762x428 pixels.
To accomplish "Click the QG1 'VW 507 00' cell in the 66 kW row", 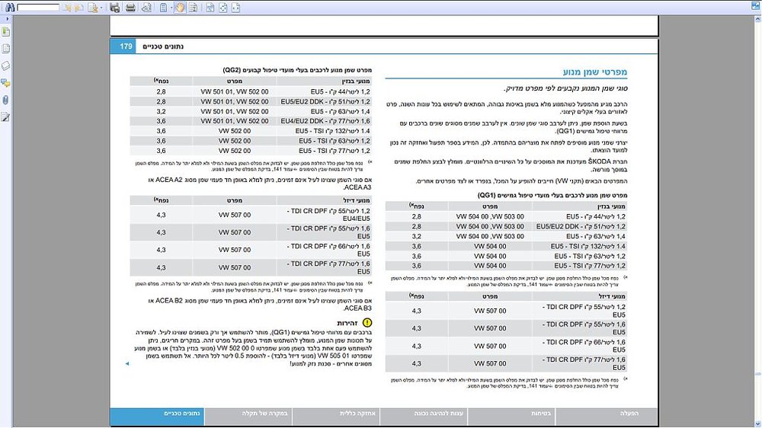I will pyautogui.click(x=490, y=346).
